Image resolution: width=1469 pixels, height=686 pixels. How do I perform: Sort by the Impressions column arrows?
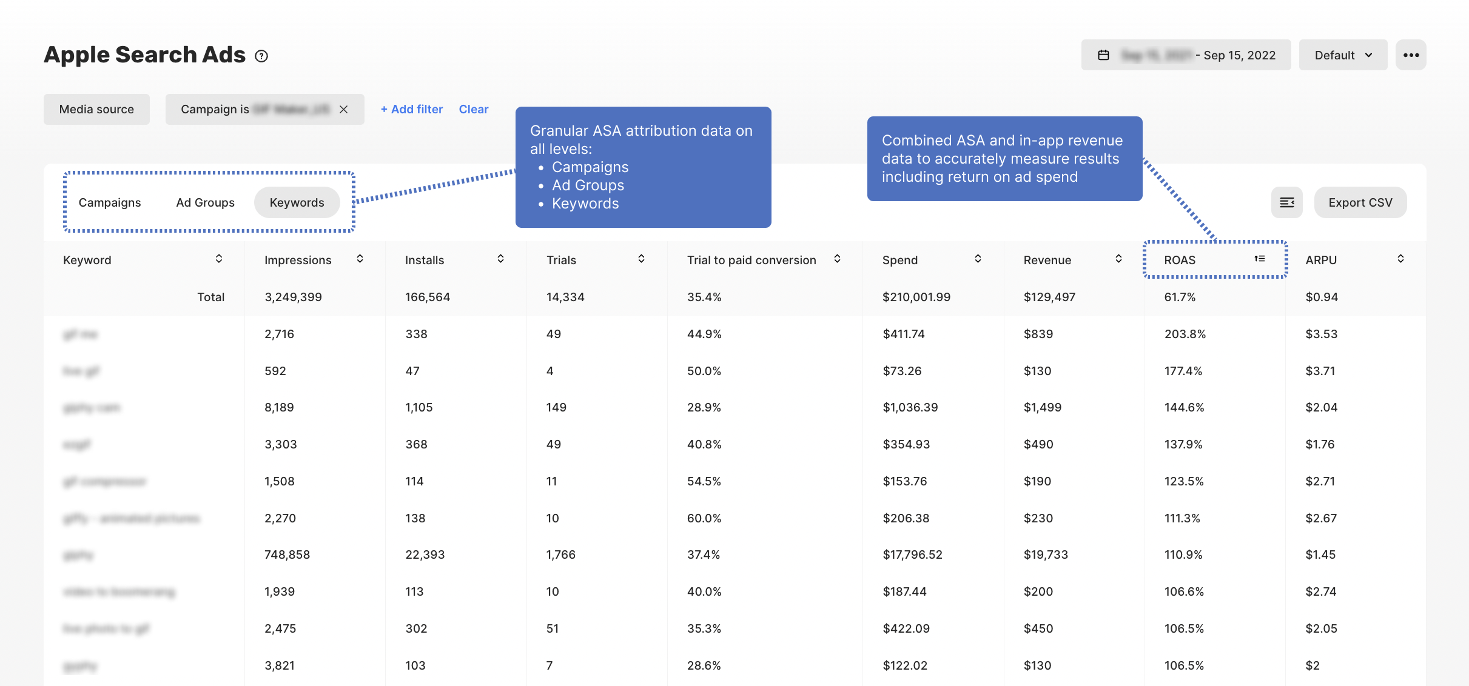pyautogui.click(x=360, y=259)
